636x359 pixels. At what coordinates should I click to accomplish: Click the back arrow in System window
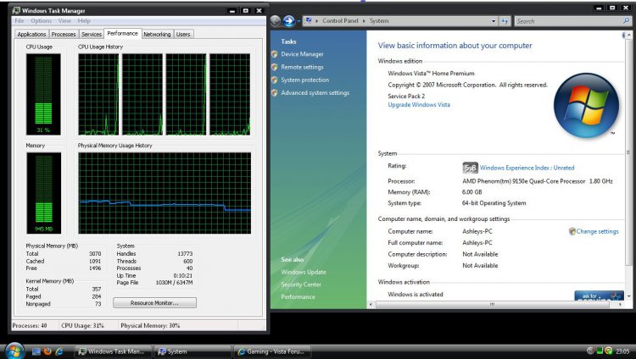pyautogui.click(x=276, y=20)
